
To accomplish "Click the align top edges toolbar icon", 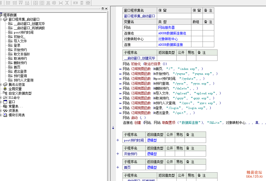I will coord(21,3).
